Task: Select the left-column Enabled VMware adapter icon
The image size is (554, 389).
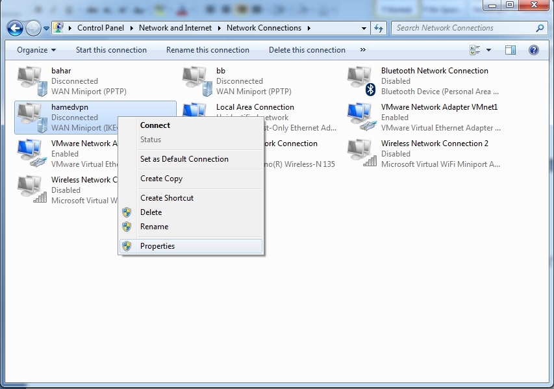Action: 32,153
